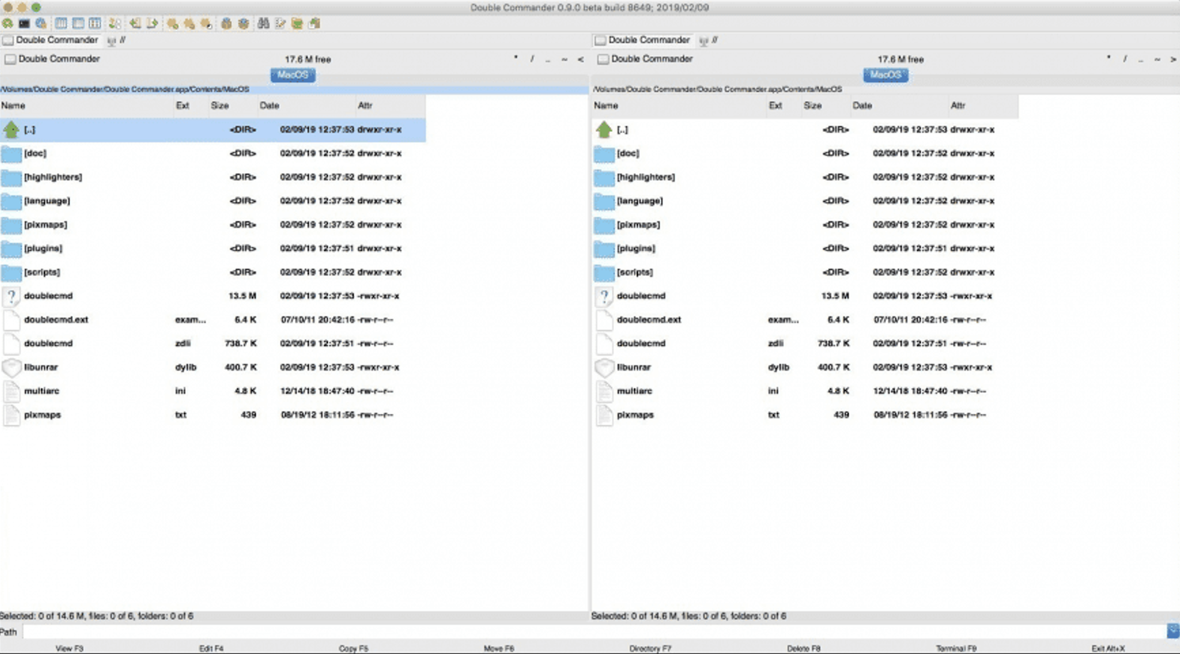1180x654 pixels.
Task: Click the question-mark icon beside doublecmd executable
Action: pyautogui.click(x=11, y=296)
